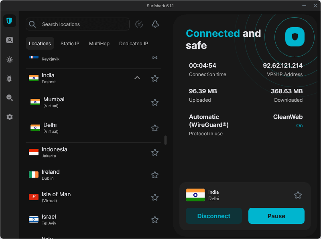Screen dimensions: 321x239
Task: Open the Antivirus bug icon in sidebar
Action: click(10, 78)
